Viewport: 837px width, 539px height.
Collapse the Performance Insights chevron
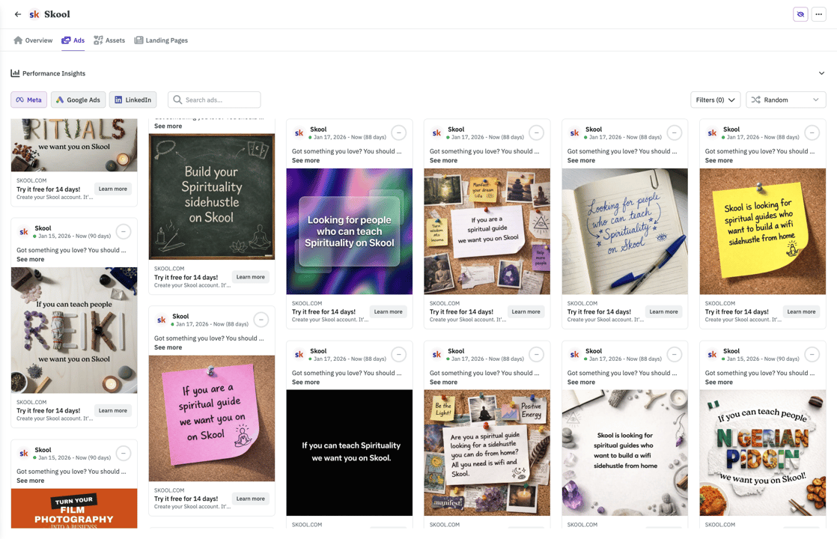(x=821, y=73)
